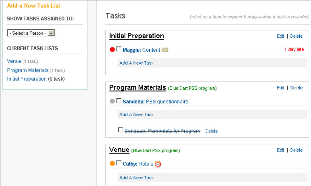311x186 pixels.
Task: Check the Maggie: Content task checkbox
Action: tap(119, 49)
